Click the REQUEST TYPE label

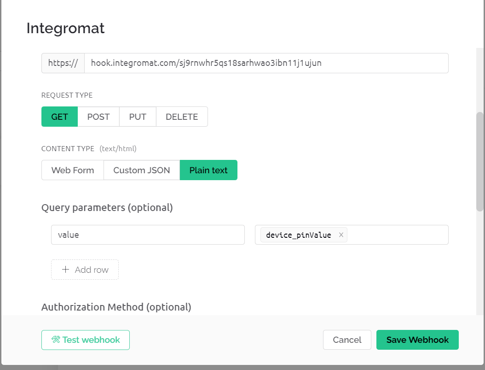pos(67,95)
